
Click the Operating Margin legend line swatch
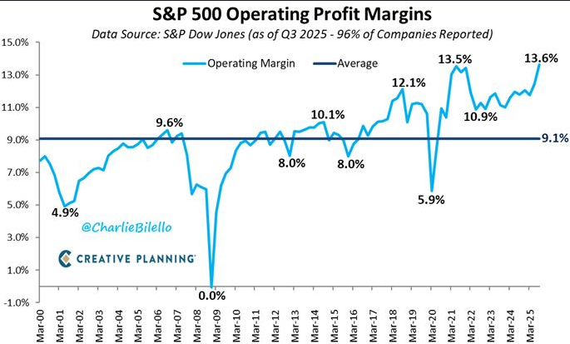194,63
